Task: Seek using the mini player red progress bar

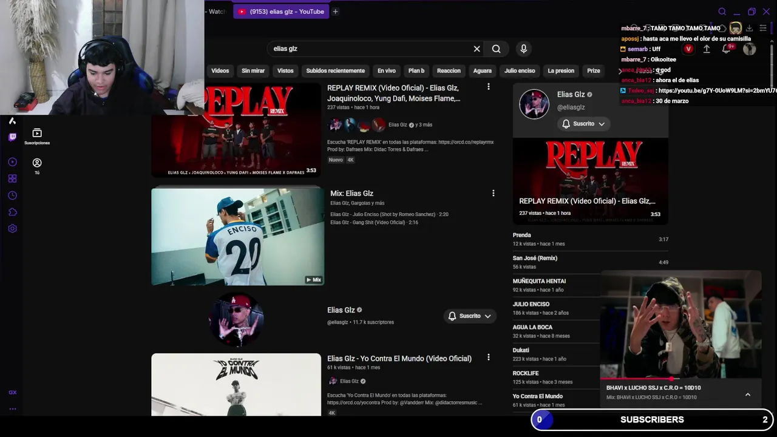Action: point(680,379)
